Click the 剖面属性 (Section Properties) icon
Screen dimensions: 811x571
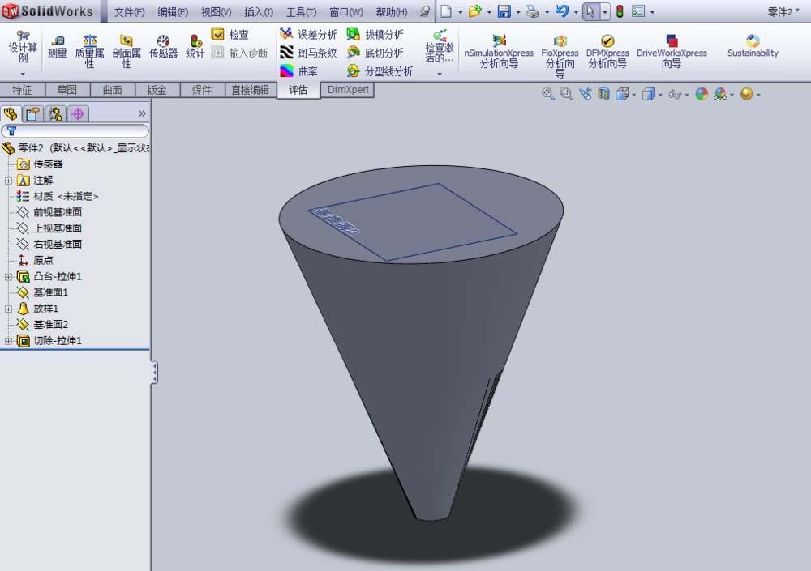pos(126,45)
